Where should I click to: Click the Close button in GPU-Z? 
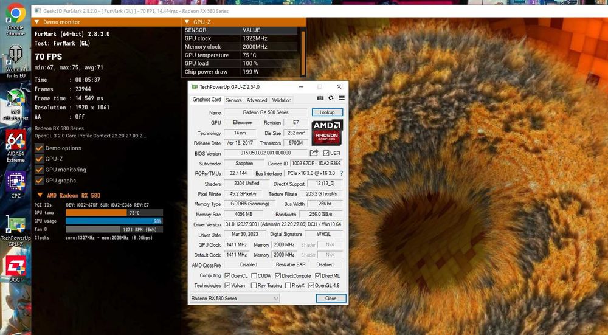(331, 298)
